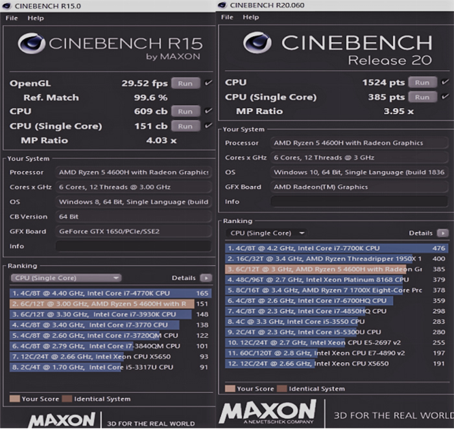Click the Cores x GHz field showing 3.00 GHz
This screenshot has width=454, height=429.
(134, 187)
